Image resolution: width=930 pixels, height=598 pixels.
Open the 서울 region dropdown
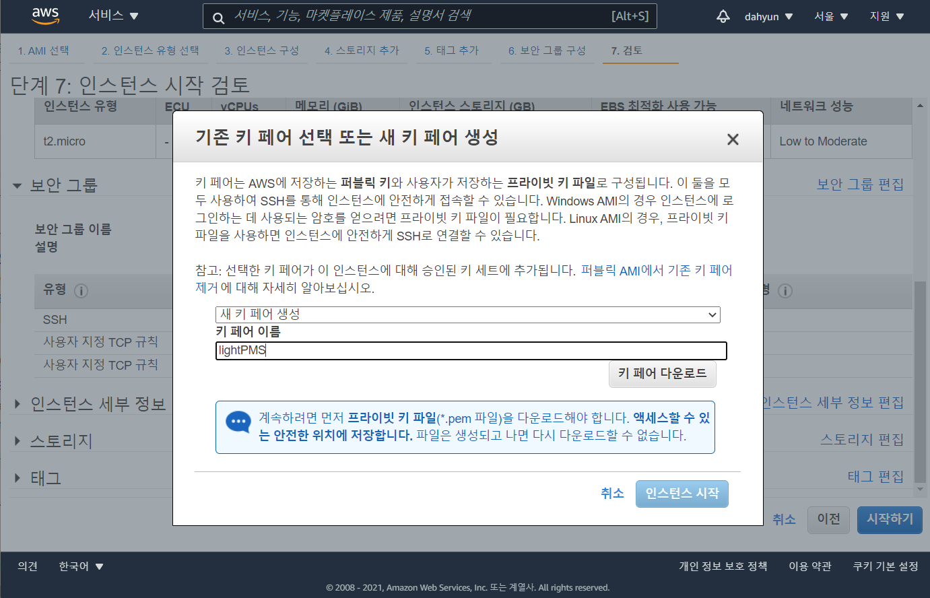(830, 16)
